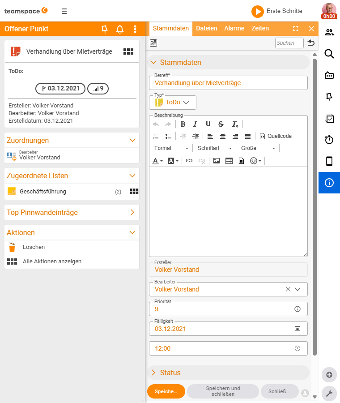
Task: Expand the Status section
Action: tap(229, 373)
